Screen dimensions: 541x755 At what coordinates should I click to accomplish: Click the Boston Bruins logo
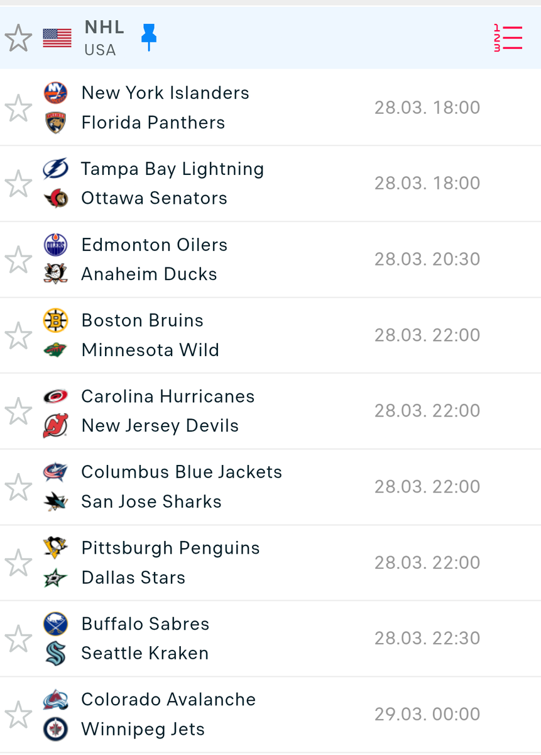point(55,320)
